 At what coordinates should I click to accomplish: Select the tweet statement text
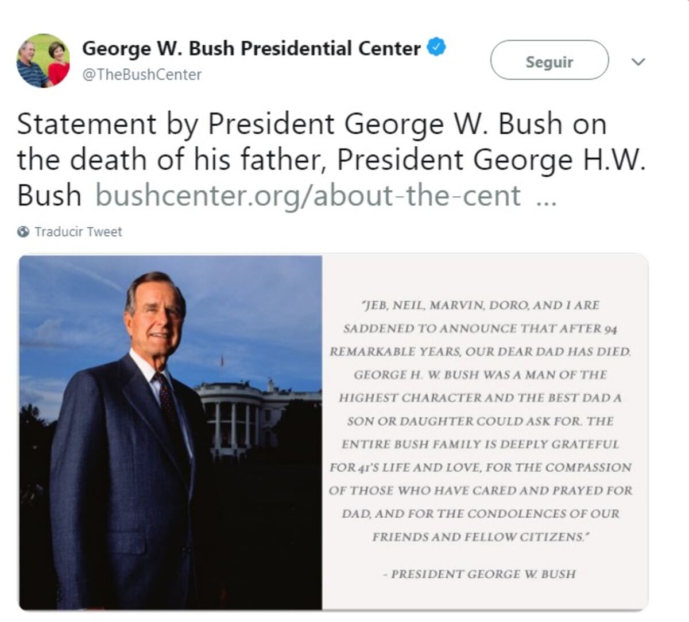(x=287, y=155)
